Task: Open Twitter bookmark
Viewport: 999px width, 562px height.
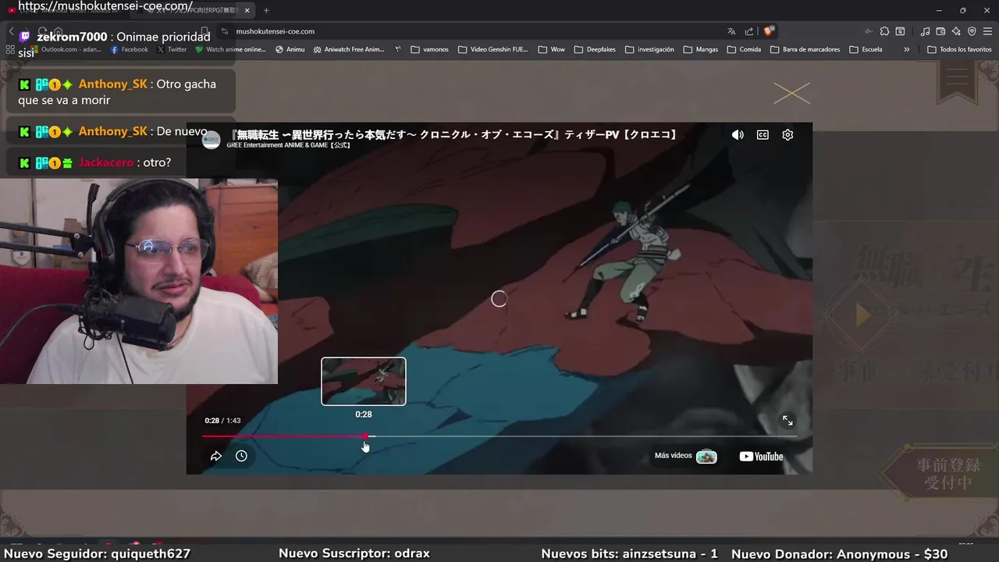Action: [172, 49]
